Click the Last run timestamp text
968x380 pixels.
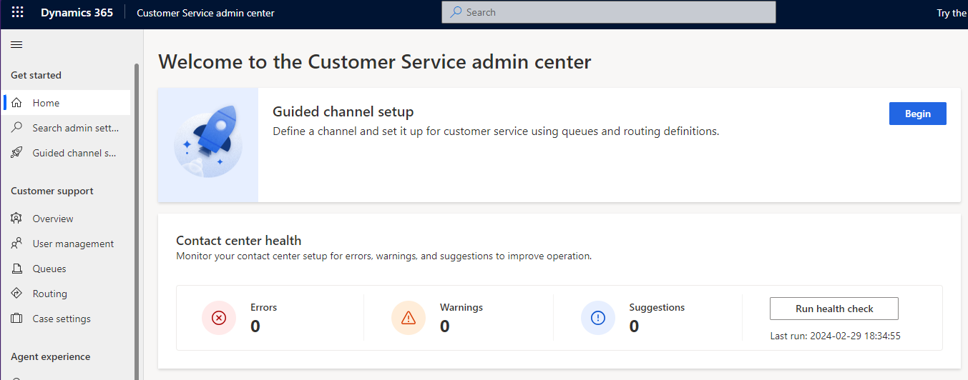point(835,336)
